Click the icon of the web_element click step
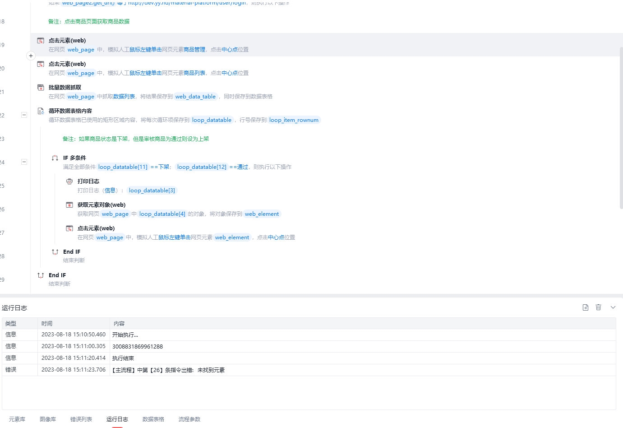Screen dimensions: 623x428 [69, 228]
